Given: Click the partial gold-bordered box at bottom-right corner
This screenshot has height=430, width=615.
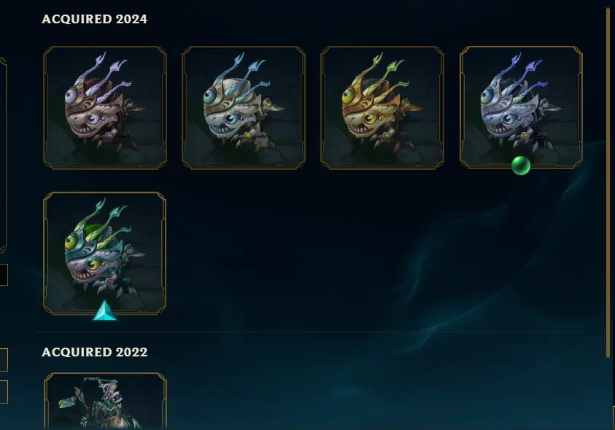Looking at the screenshot, I should (613, 418).
